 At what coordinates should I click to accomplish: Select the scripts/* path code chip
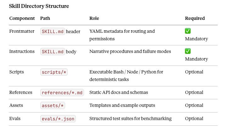click(x=54, y=72)
